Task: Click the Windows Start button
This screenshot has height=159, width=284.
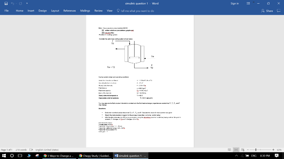Action: (x=4, y=155)
